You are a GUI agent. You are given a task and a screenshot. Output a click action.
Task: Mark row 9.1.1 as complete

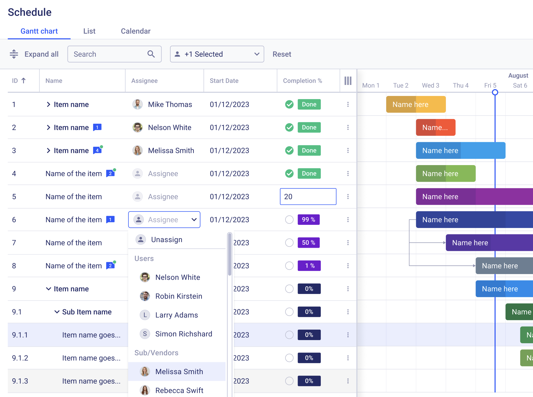tap(289, 335)
